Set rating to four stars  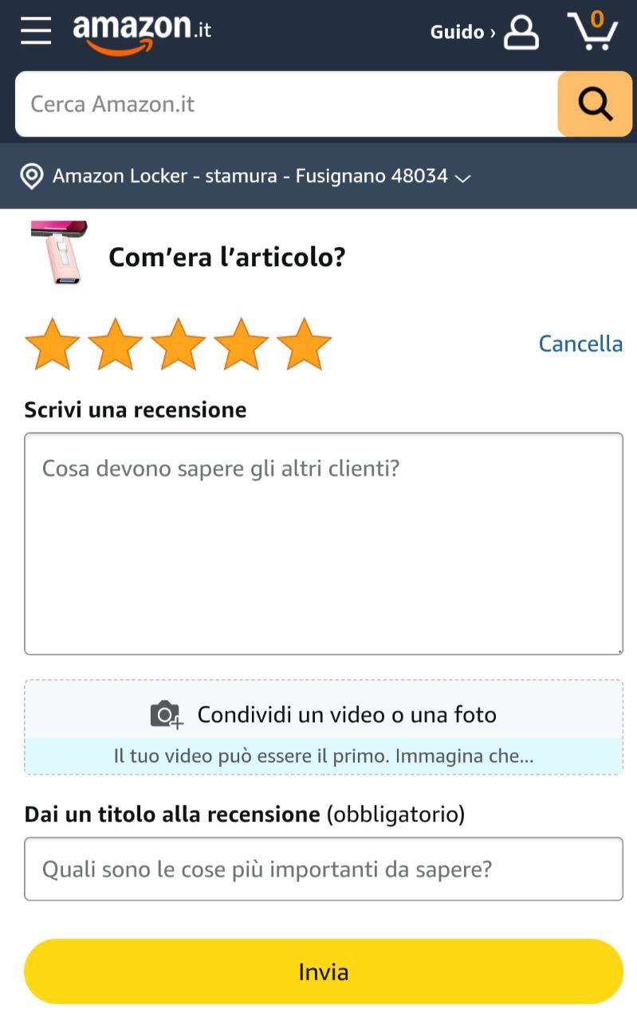click(x=242, y=344)
